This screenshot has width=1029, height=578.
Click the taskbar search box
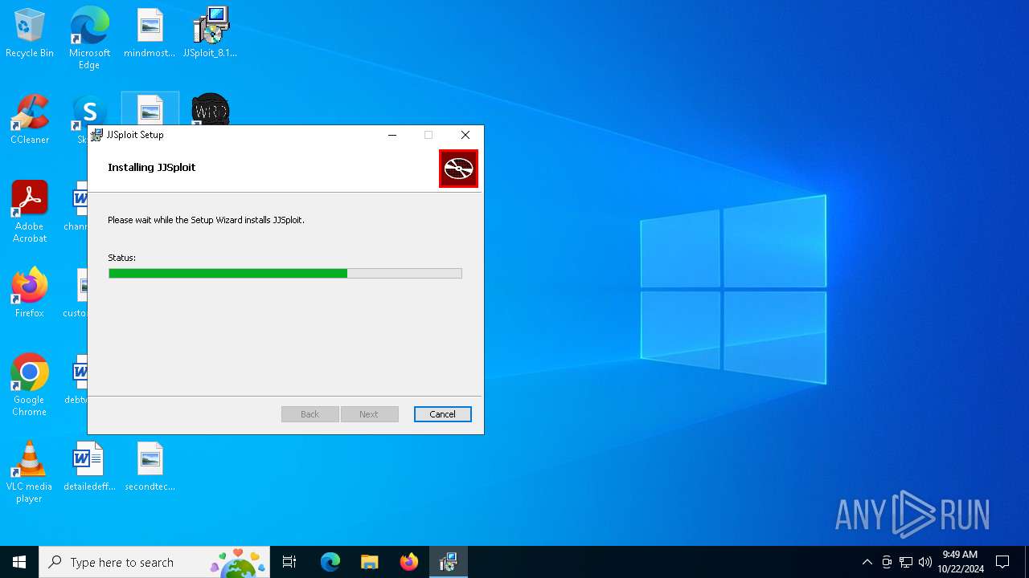(154, 562)
